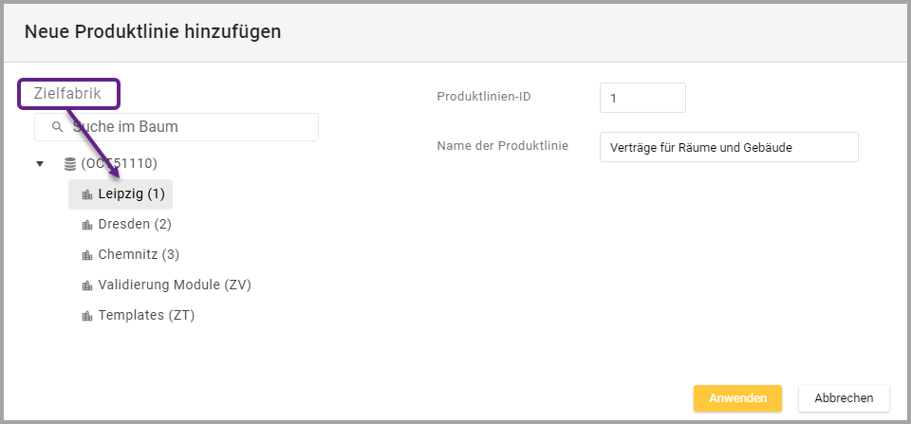This screenshot has width=911, height=424.
Task: Click the Name der Produktlinie text field
Action: coord(729,147)
